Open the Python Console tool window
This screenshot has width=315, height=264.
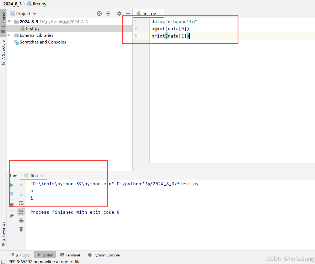click(x=104, y=255)
